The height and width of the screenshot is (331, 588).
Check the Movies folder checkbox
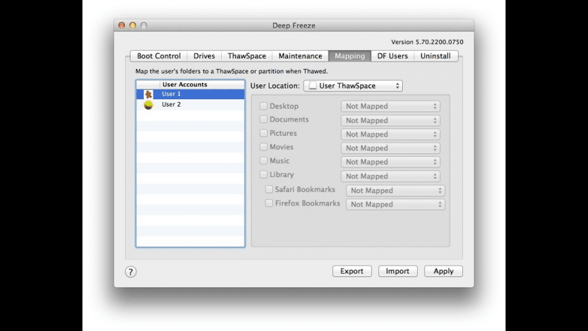(x=264, y=147)
